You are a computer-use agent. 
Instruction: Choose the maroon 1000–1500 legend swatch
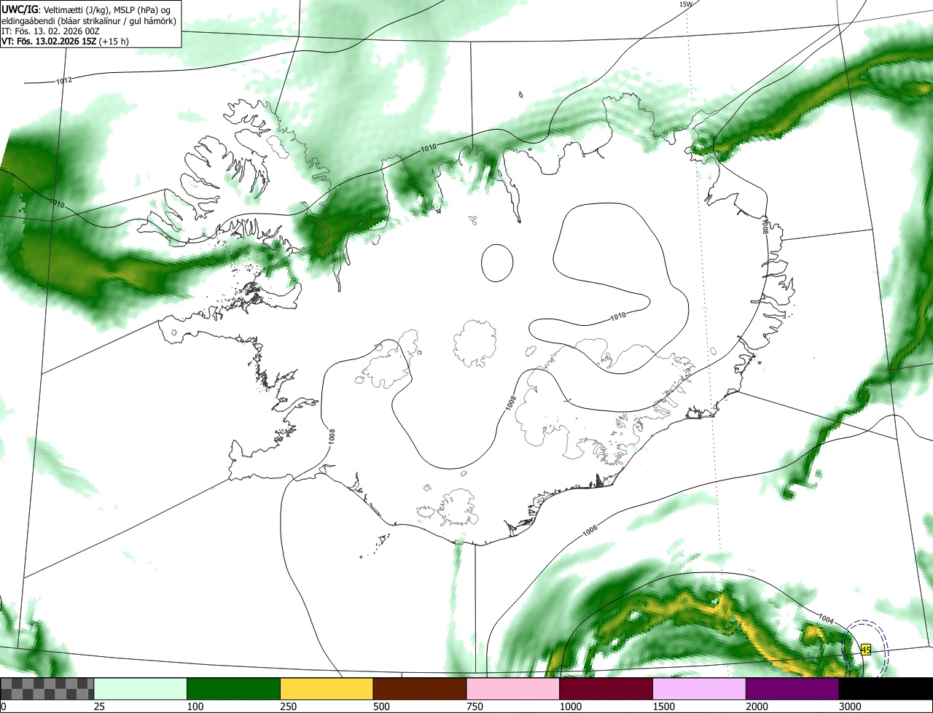tap(606, 689)
